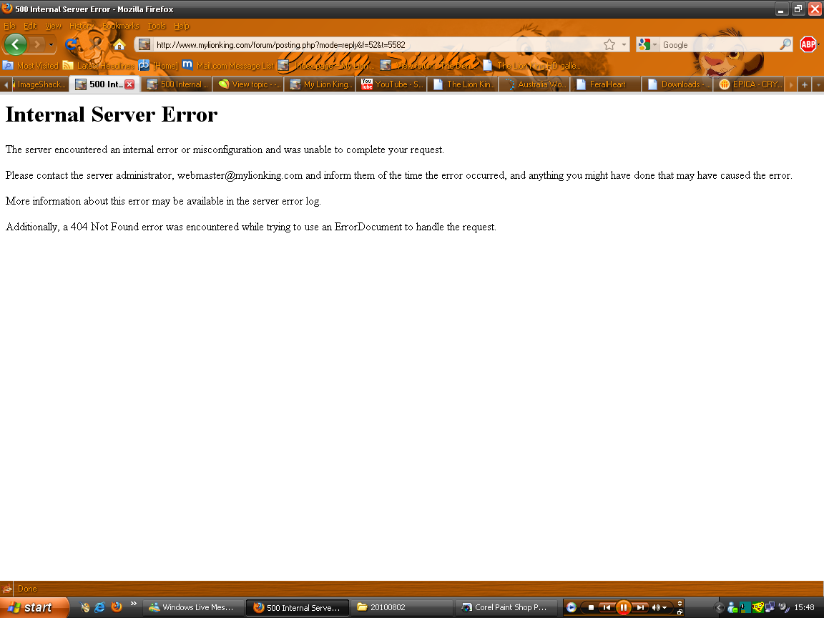Click the Adblock Plus ABP icon
The height and width of the screenshot is (618, 824).
point(808,44)
